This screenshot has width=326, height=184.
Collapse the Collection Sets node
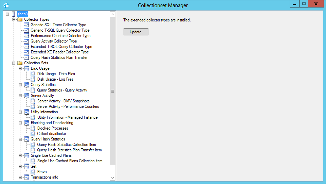point(14,63)
